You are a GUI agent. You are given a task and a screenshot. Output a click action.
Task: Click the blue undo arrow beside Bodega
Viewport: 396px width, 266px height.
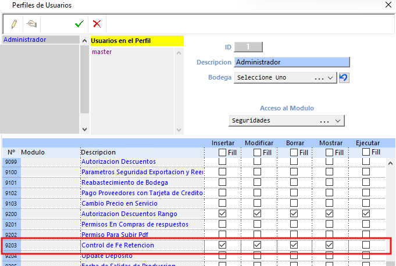pyautogui.click(x=344, y=77)
